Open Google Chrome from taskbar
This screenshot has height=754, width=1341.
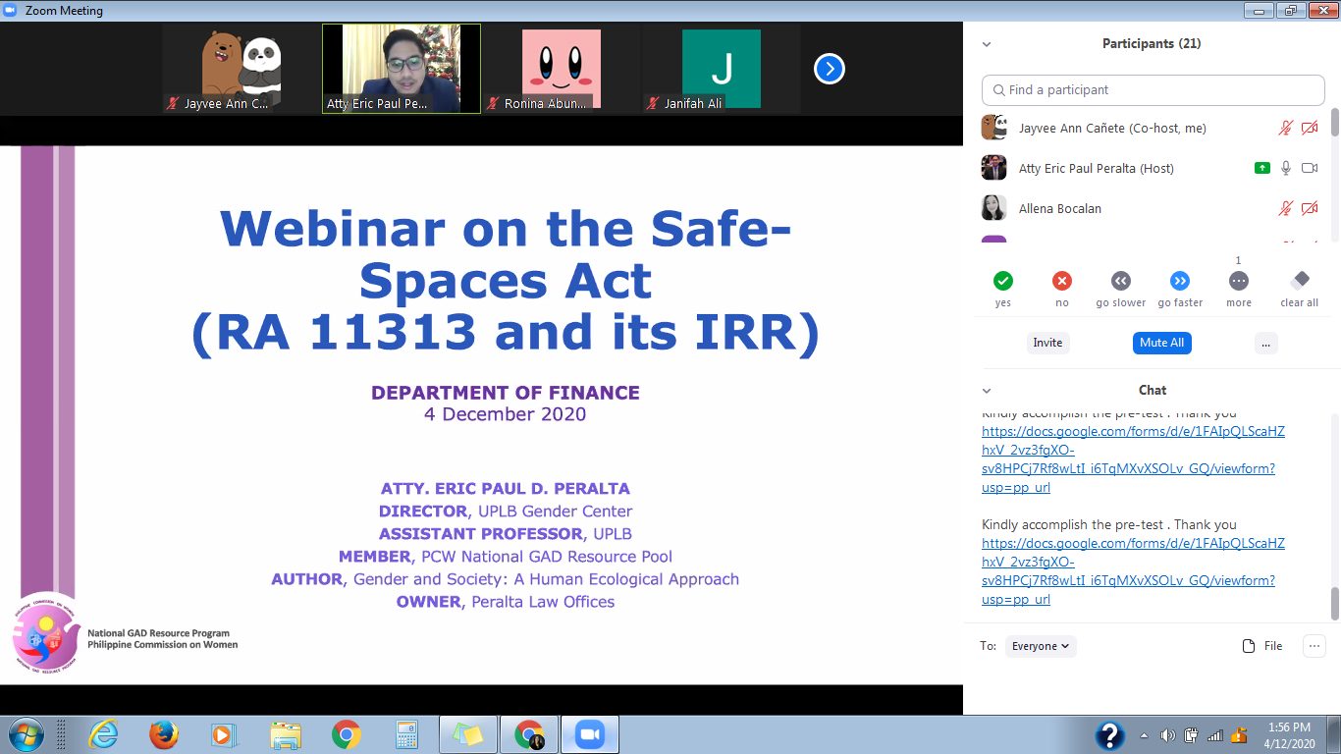347,735
